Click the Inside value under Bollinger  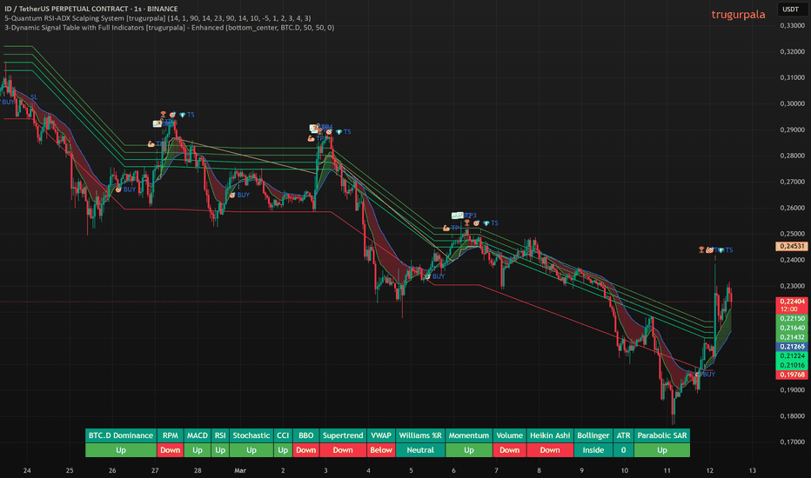point(593,450)
